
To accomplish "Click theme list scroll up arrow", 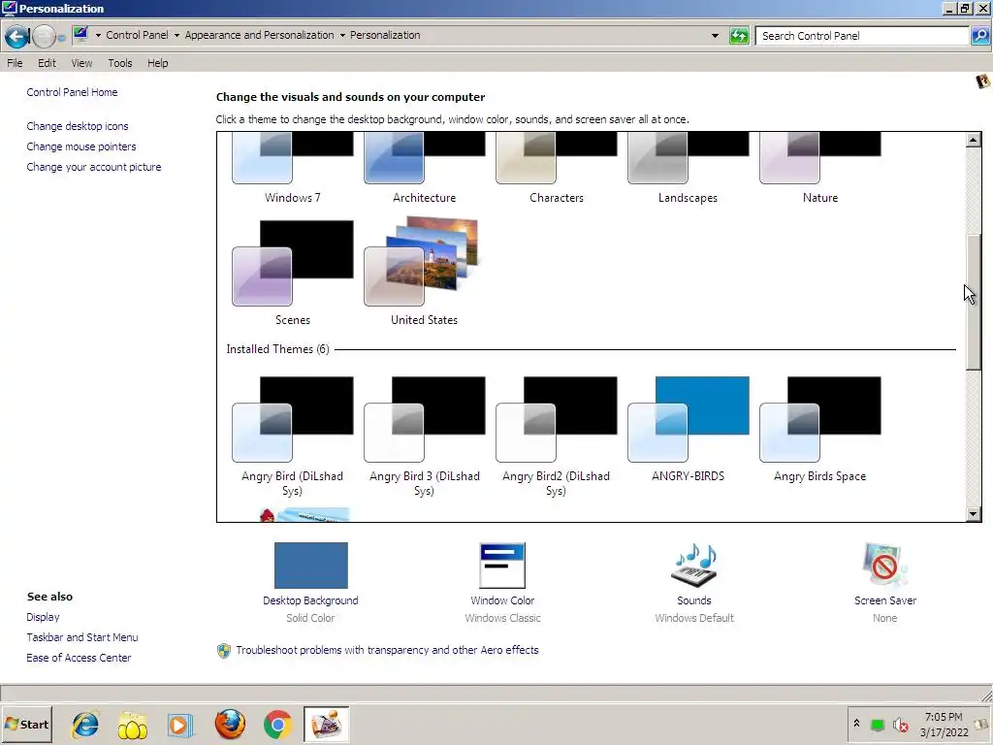I will point(974,140).
